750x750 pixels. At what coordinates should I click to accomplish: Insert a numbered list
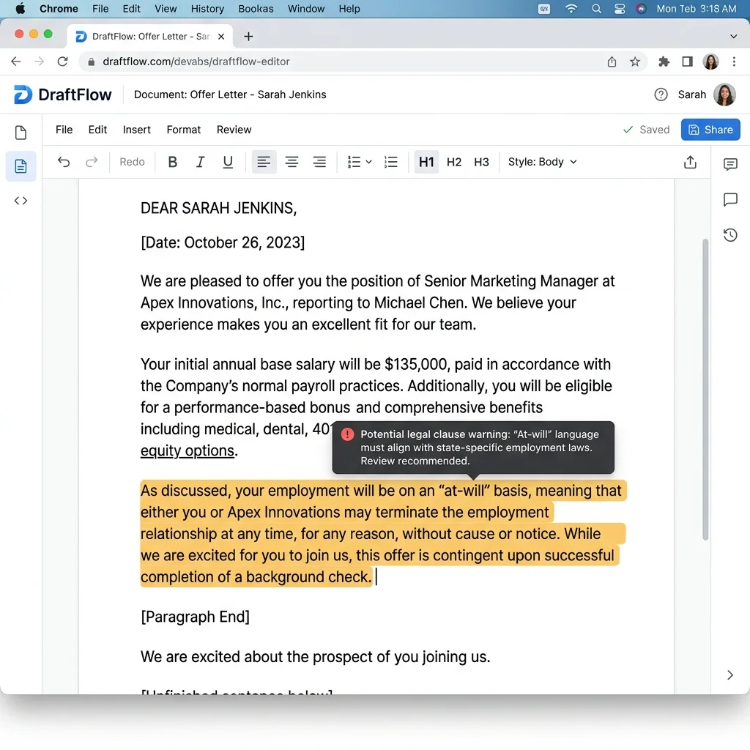pyautogui.click(x=391, y=162)
